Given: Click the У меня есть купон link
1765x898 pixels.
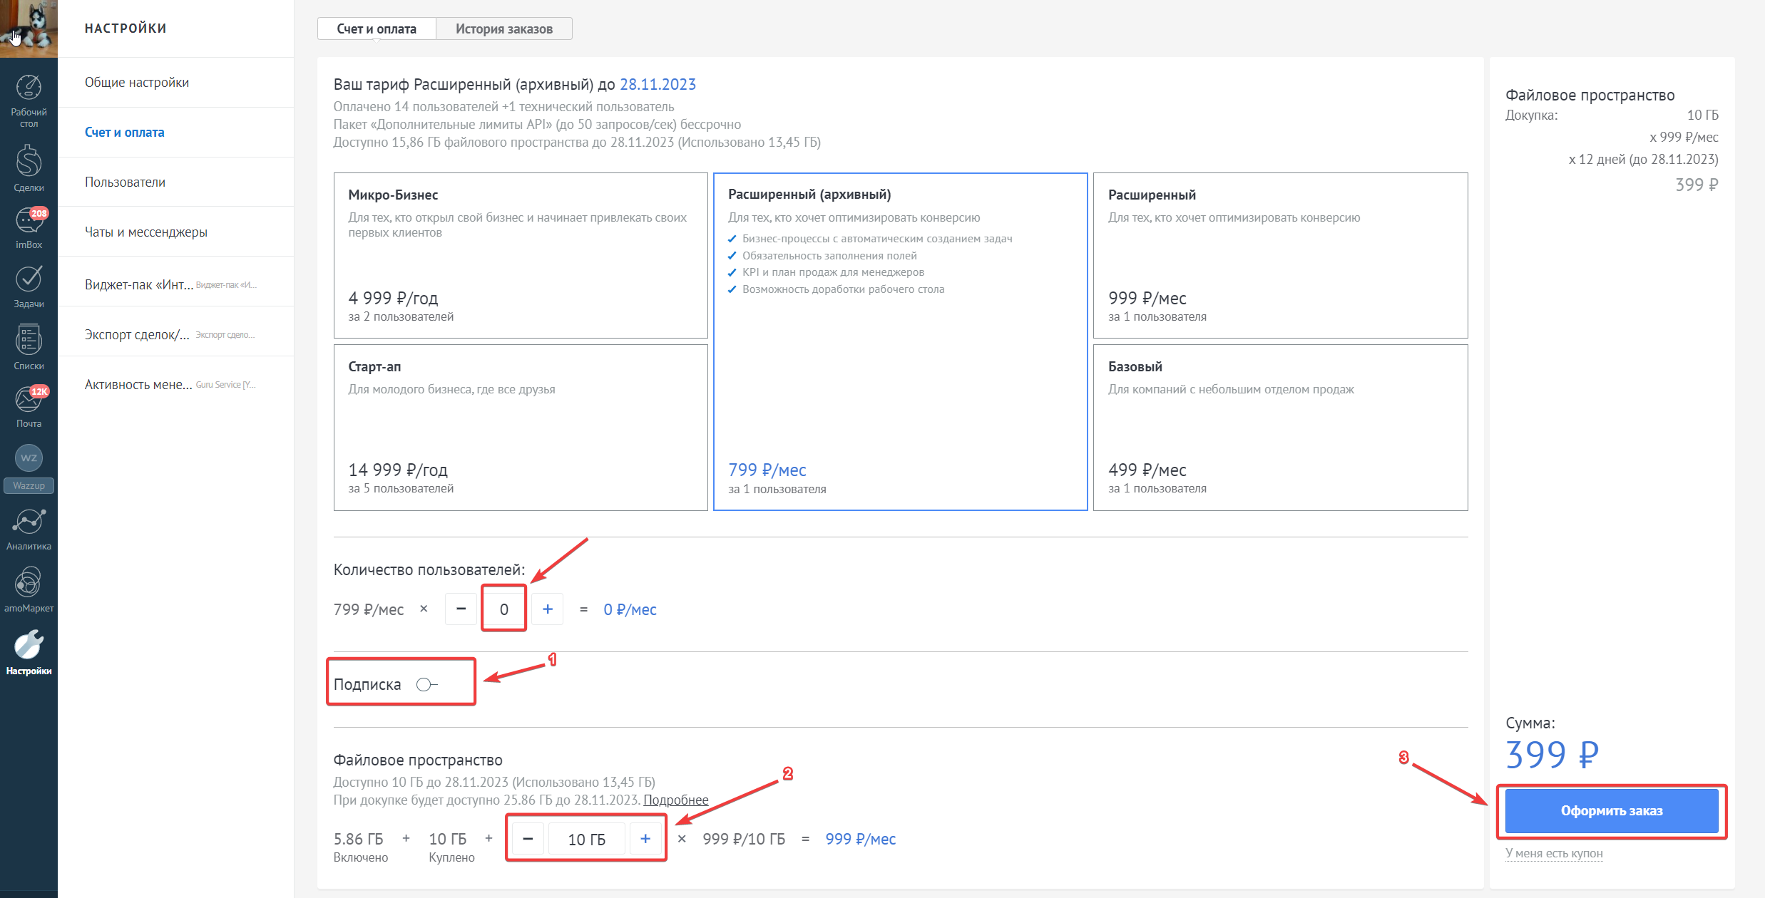Looking at the screenshot, I should (1554, 853).
